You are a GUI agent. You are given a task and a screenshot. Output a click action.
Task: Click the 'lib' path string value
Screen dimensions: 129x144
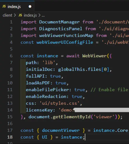click(49, 63)
